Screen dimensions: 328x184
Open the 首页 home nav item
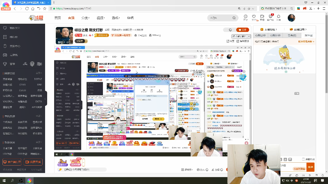pyautogui.click(x=57, y=18)
